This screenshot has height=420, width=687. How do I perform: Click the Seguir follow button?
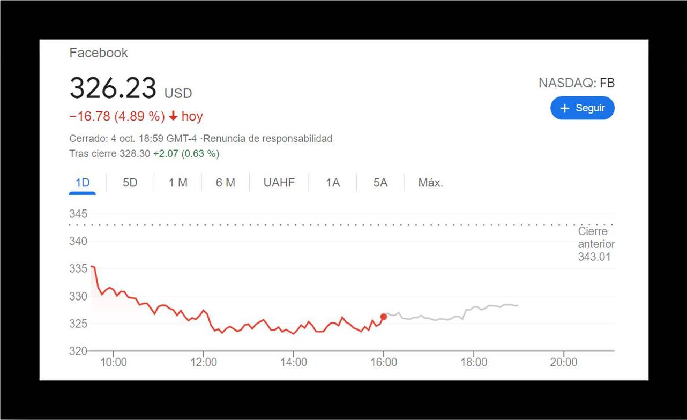tap(582, 108)
